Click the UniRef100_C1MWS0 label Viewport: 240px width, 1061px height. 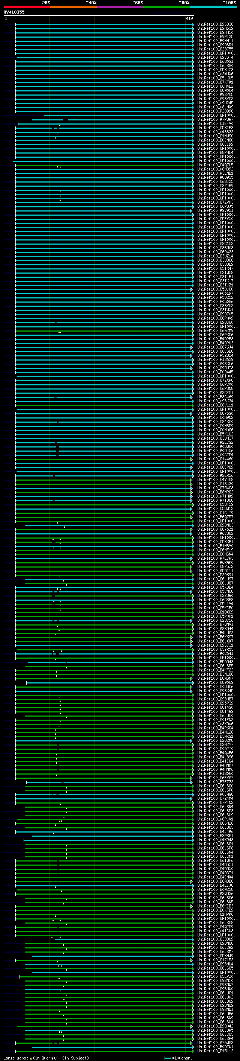pyautogui.click(x=215, y=136)
